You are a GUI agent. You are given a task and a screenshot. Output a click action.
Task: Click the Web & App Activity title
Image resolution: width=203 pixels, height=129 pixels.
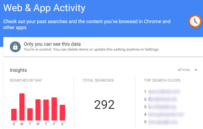44,8
